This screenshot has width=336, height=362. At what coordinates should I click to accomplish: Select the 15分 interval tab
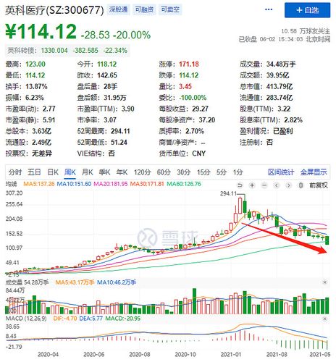[x=203, y=172]
